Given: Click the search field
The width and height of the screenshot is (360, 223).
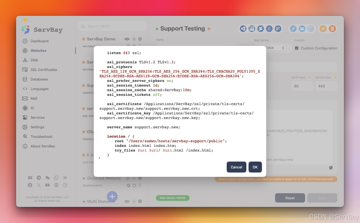Looking at the screenshot, I should [x=112, y=26].
